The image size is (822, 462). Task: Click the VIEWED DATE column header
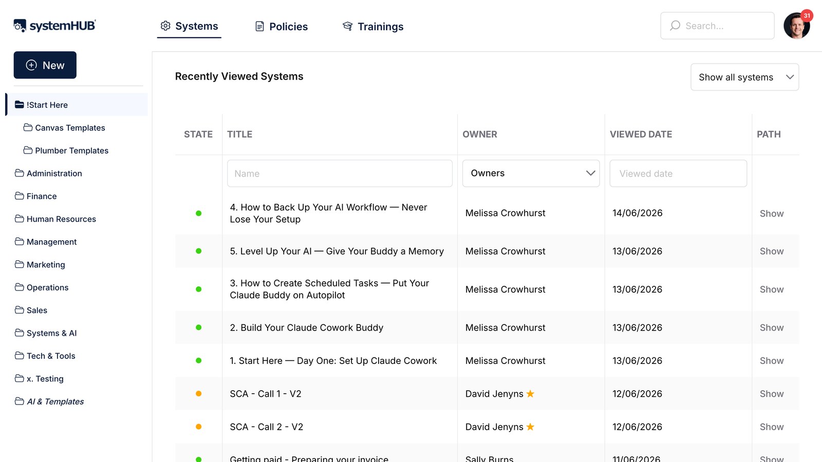point(641,134)
